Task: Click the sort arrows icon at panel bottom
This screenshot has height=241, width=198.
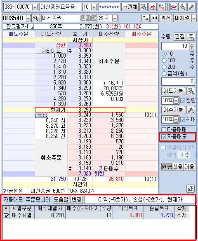Action: coord(191,189)
